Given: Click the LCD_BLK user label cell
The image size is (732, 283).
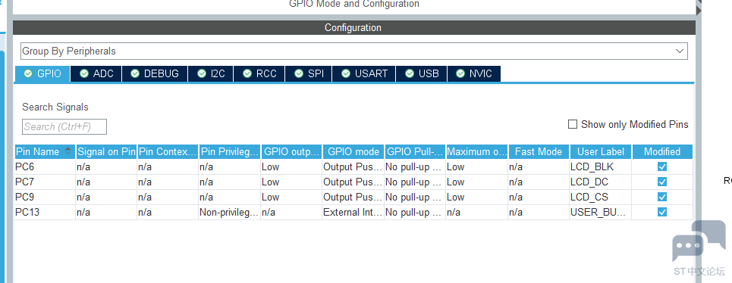Looking at the screenshot, I should (601, 166).
